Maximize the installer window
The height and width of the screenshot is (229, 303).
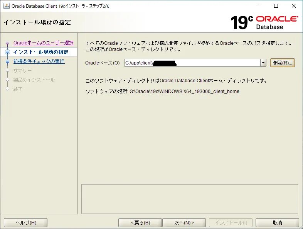tap(276, 6)
